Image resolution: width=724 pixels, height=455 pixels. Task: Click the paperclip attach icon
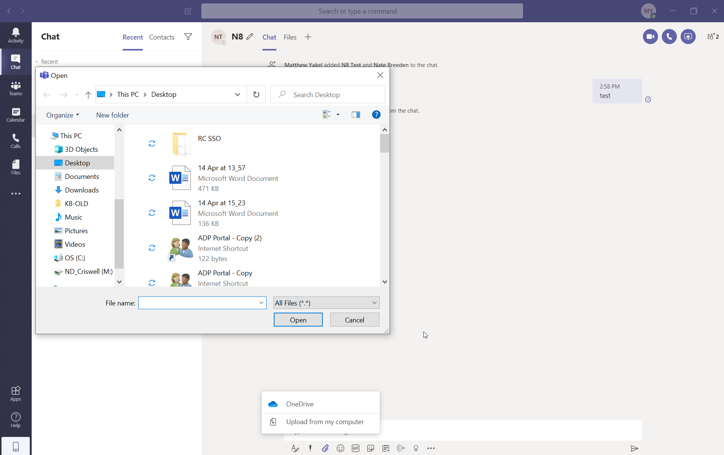point(325,448)
